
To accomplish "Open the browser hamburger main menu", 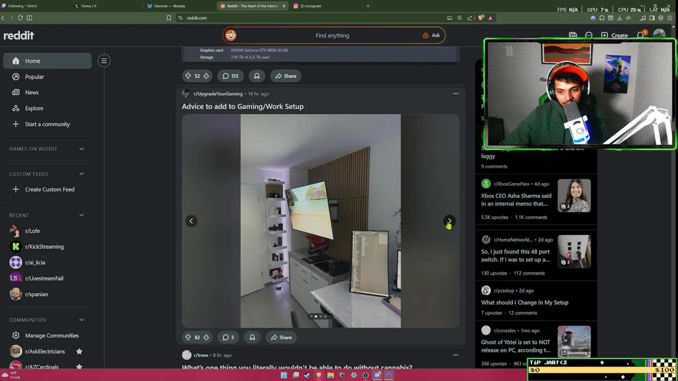I will point(670,17).
